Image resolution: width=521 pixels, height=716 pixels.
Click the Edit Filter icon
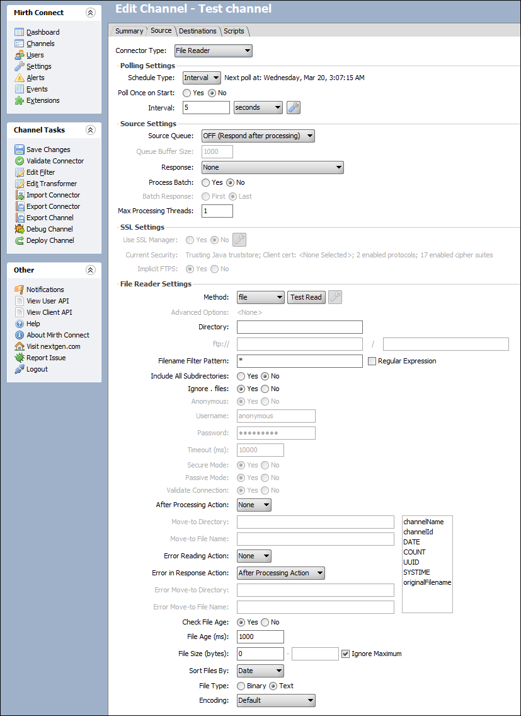click(x=19, y=172)
